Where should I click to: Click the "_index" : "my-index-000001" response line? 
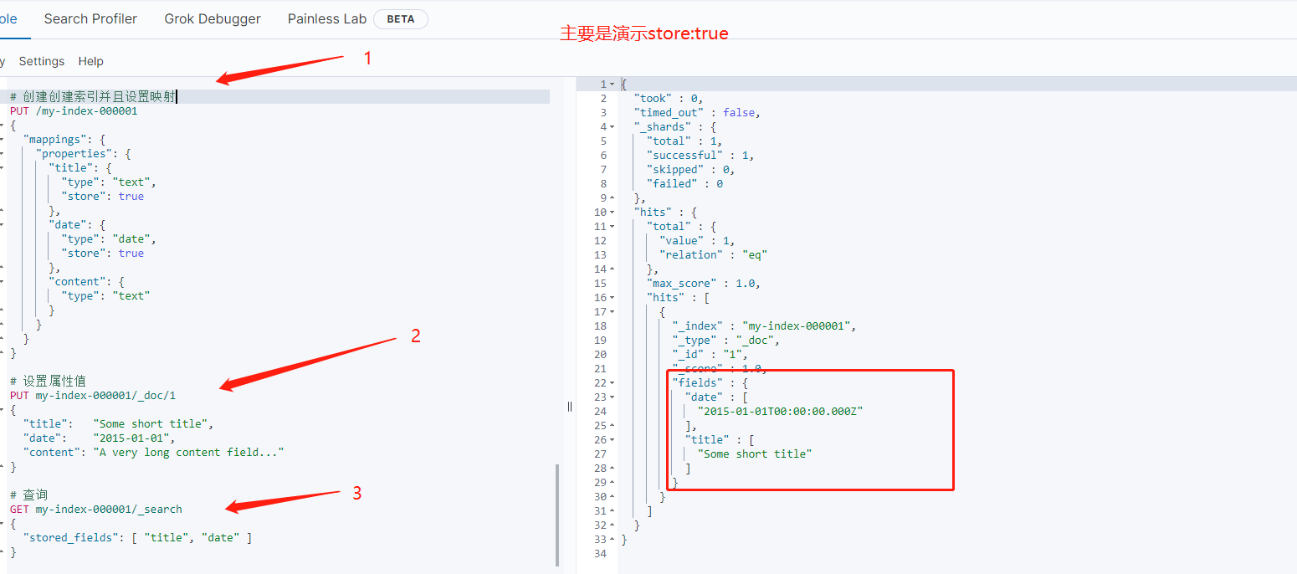click(765, 326)
